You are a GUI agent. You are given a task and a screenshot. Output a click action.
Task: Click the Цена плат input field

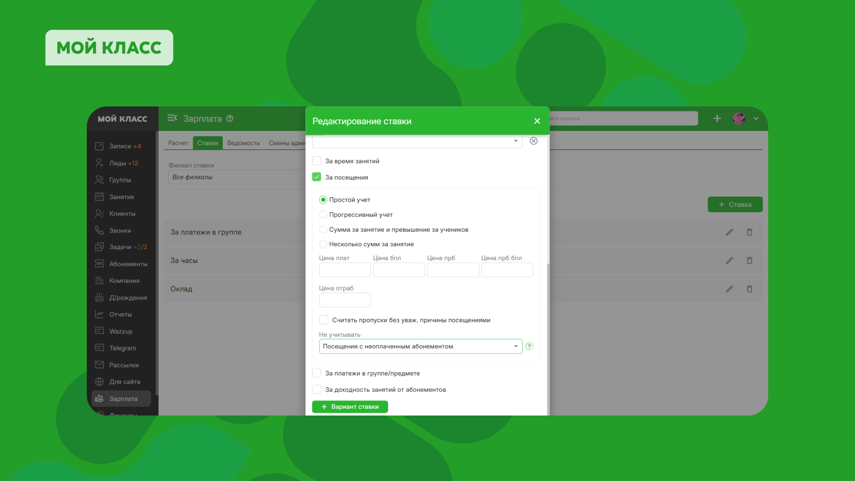coord(345,270)
